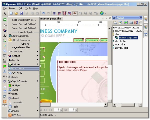Select the Pictures tool in the left sidebar

pos(5,41)
